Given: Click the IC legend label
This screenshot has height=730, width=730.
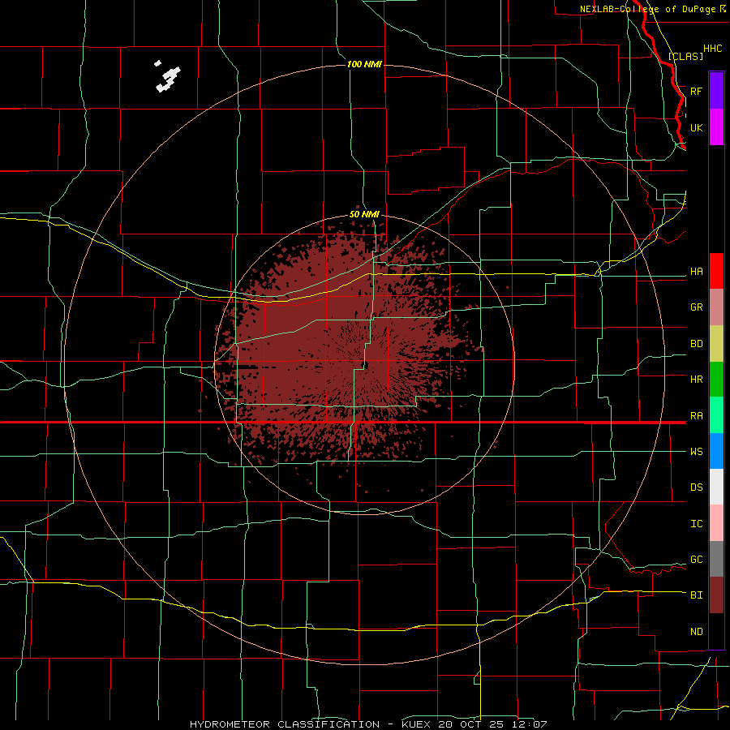Looking at the screenshot, I should [x=696, y=524].
